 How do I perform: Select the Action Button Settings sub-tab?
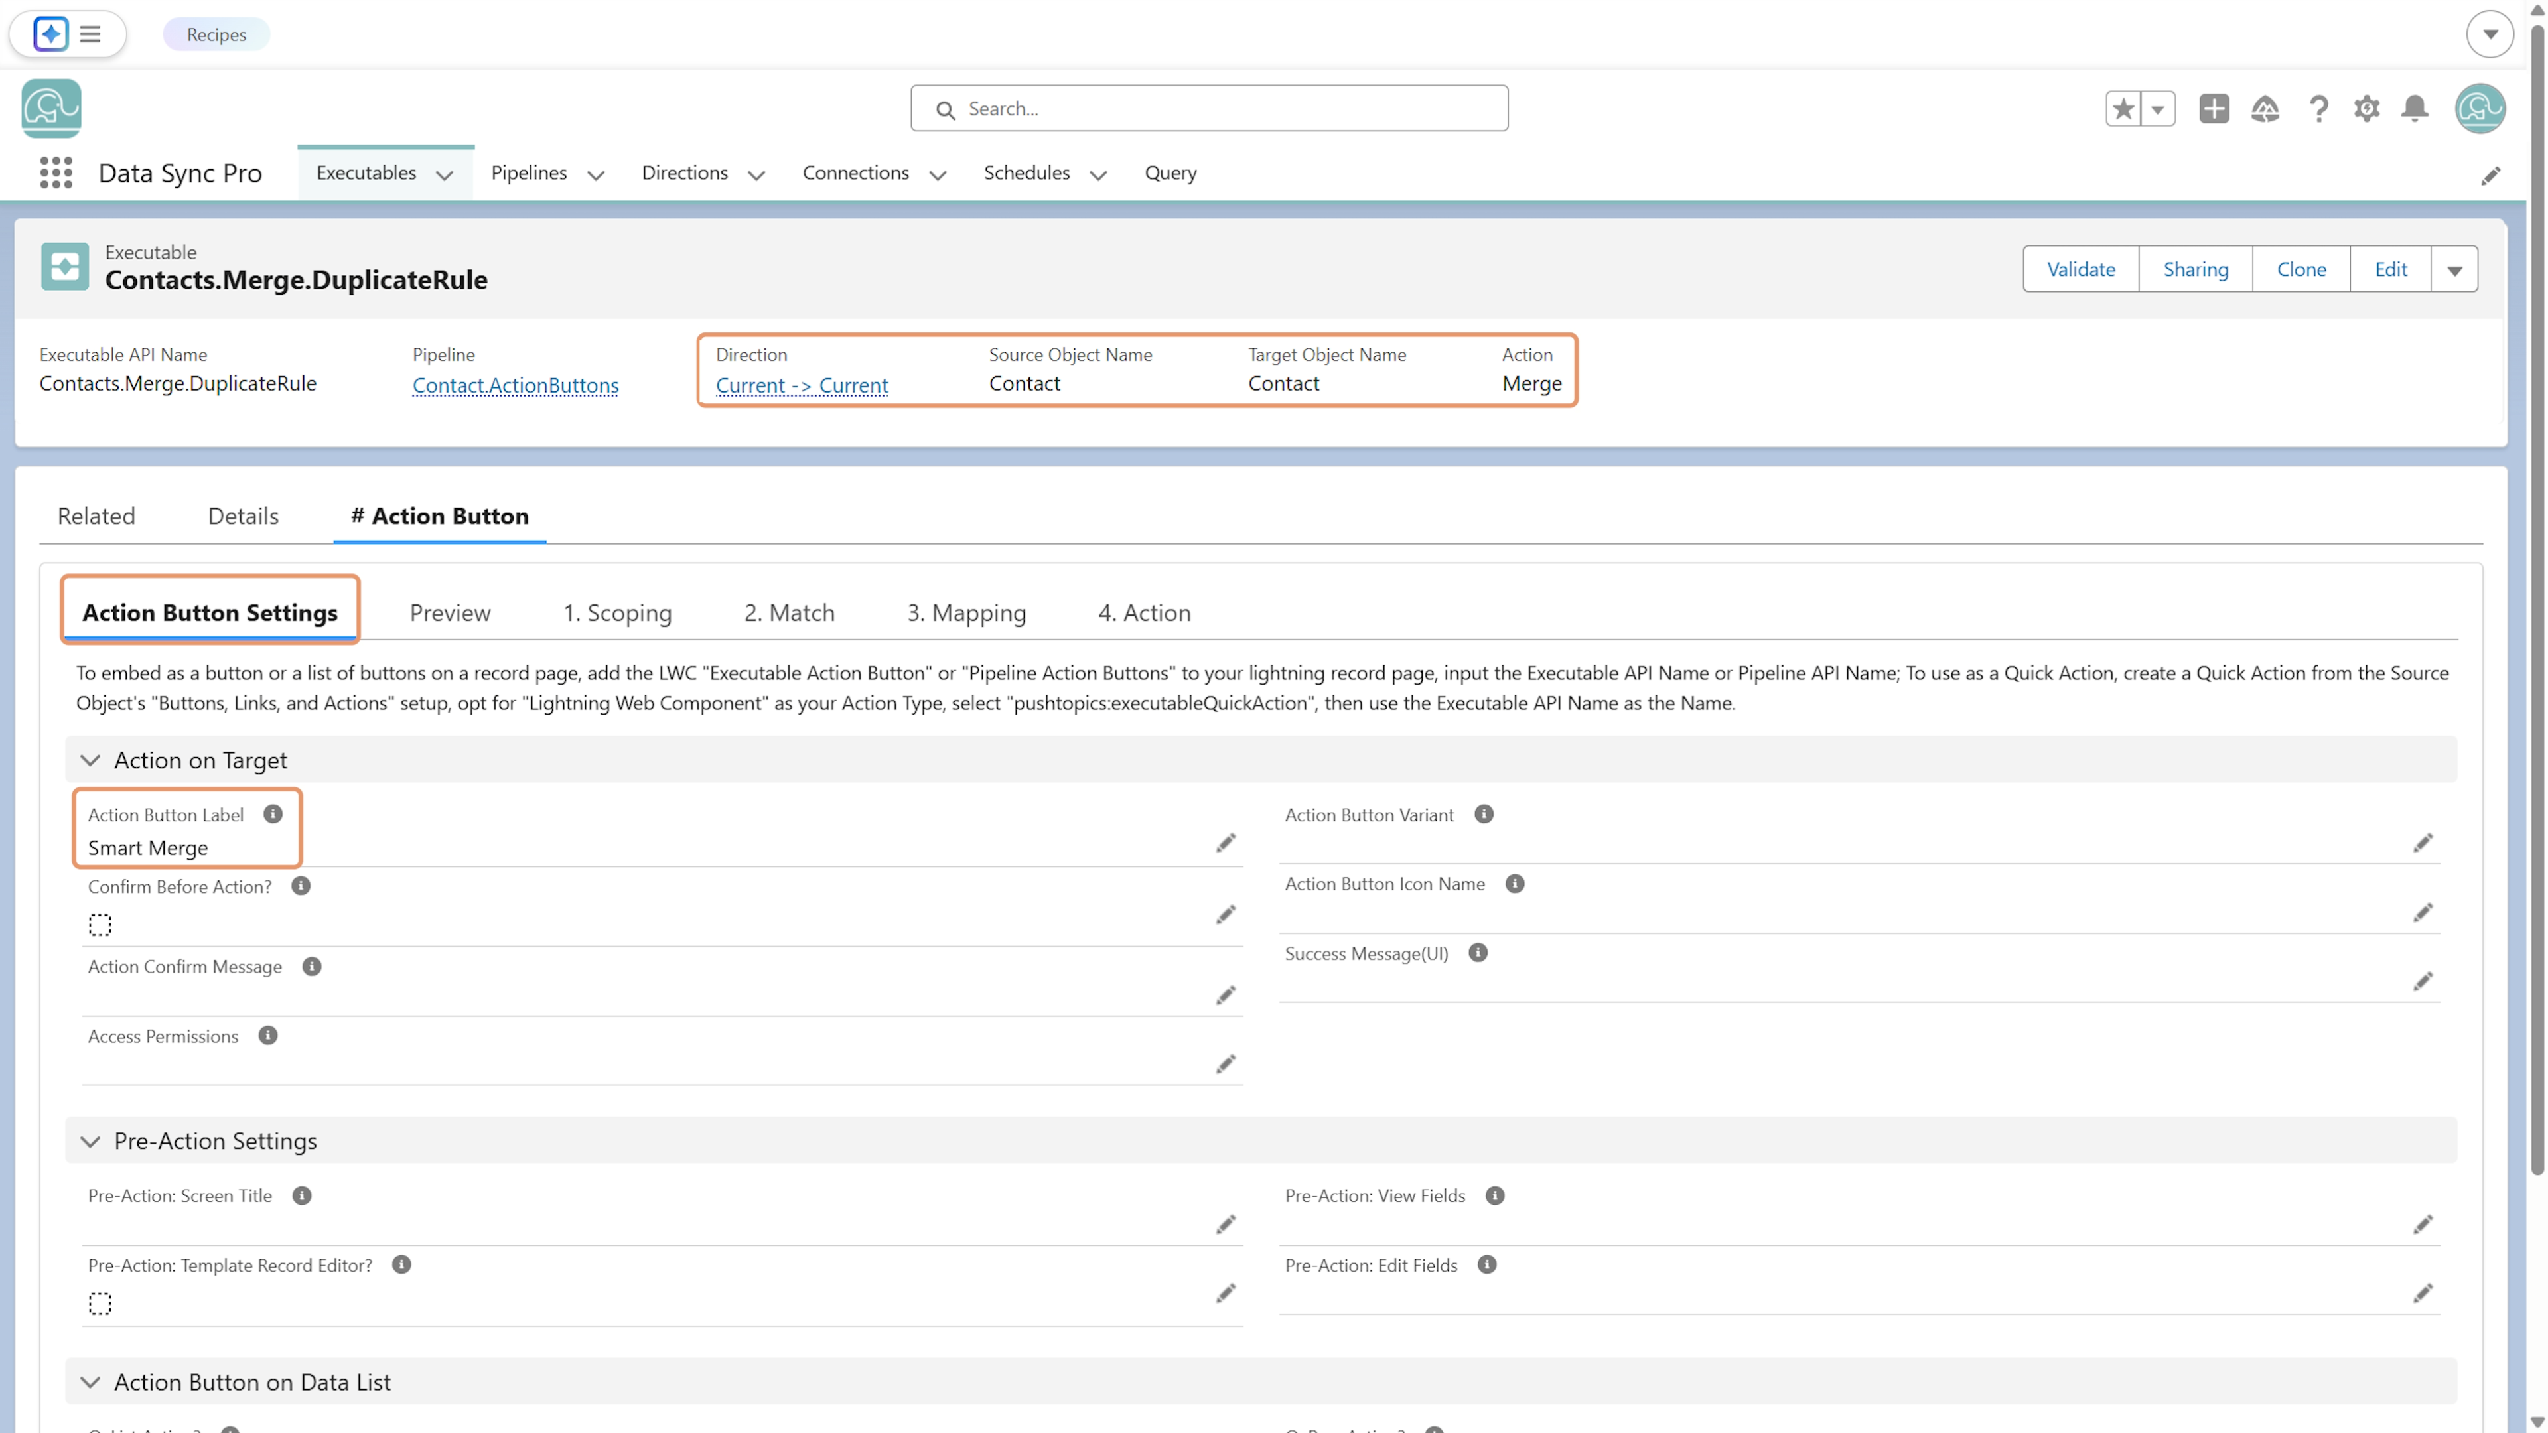210,613
